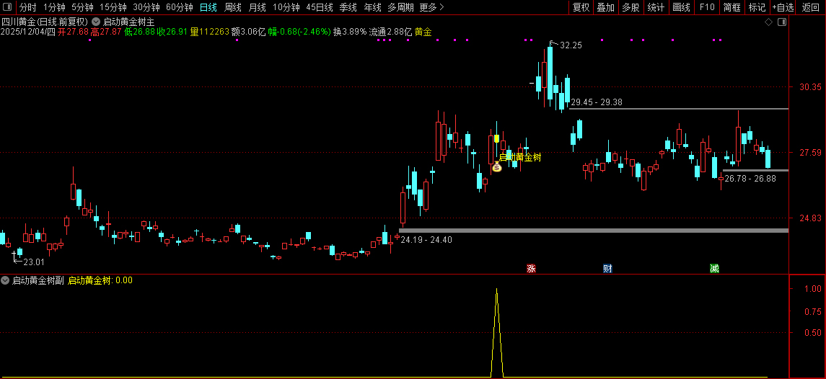
Task: Click the 启动黄金树 signal label on chart
Action: click(520, 157)
